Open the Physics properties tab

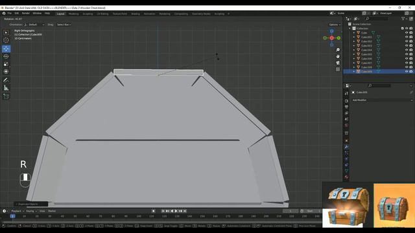tap(346, 159)
